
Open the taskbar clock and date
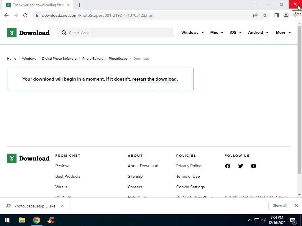pos(277,220)
